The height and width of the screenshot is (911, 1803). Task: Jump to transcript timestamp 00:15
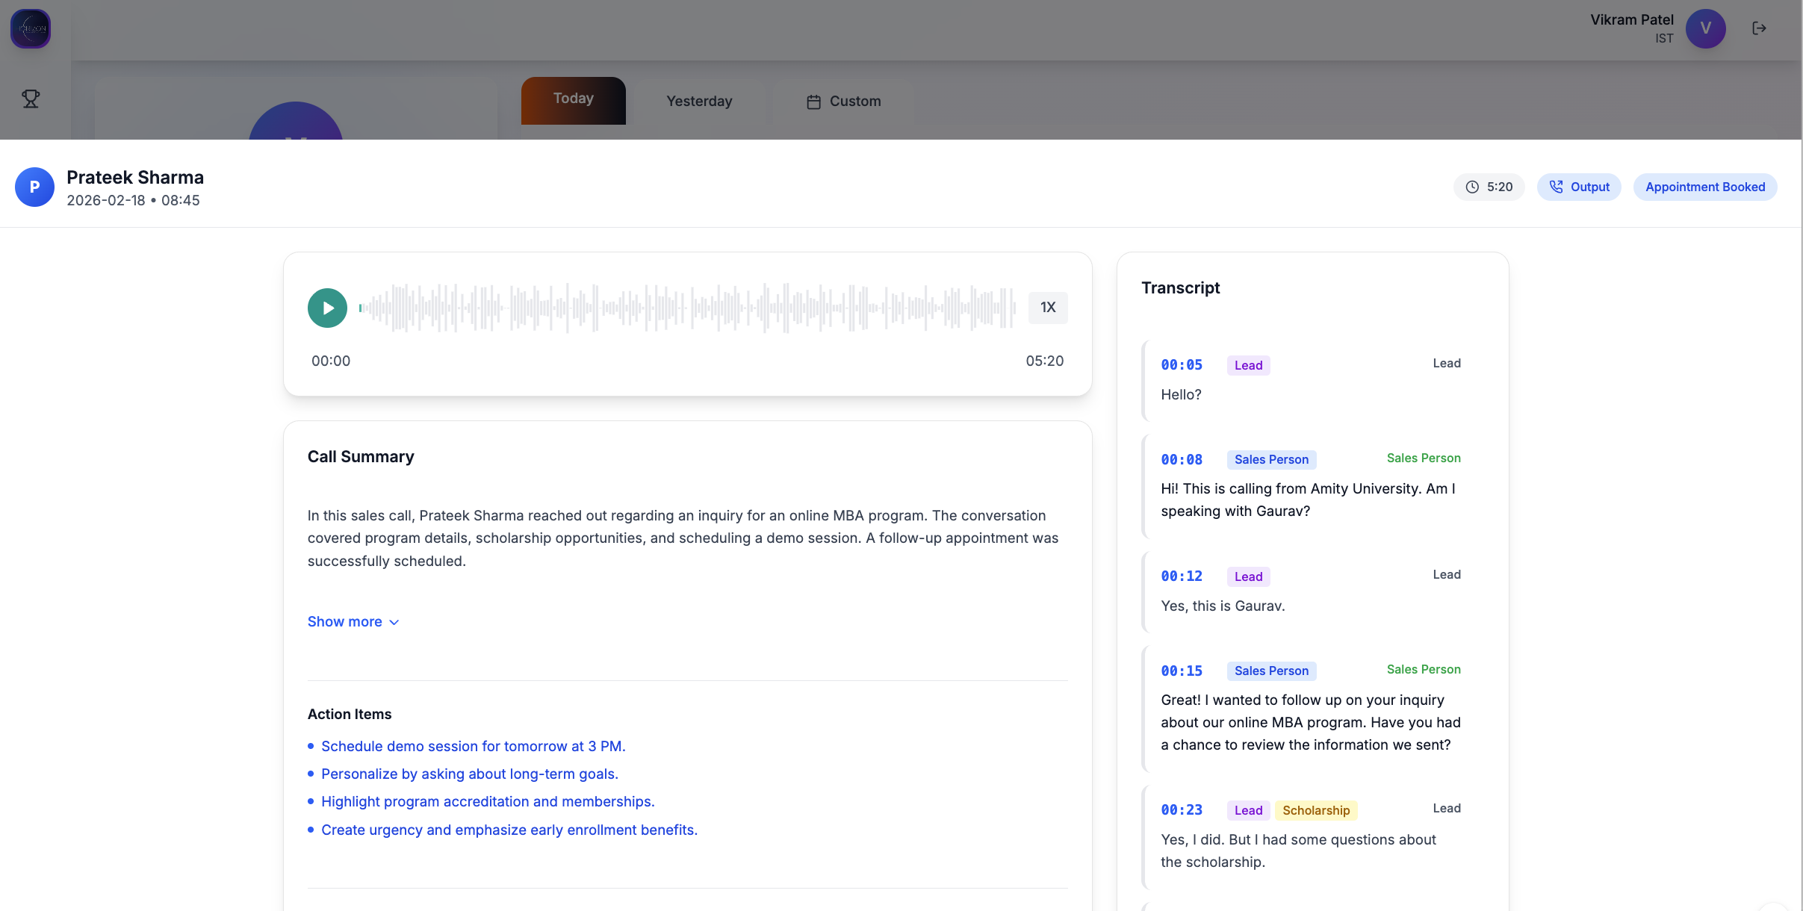pos(1182,671)
